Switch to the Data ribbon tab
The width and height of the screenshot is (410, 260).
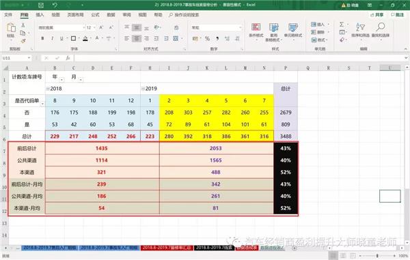pyautogui.click(x=111, y=14)
